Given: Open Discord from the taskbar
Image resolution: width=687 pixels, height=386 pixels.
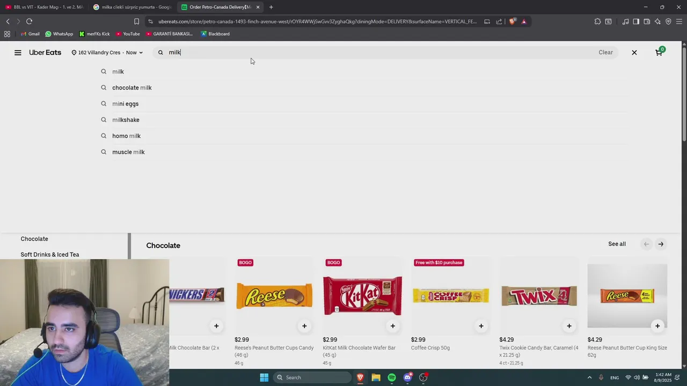Looking at the screenshot, I should point(407,377).
